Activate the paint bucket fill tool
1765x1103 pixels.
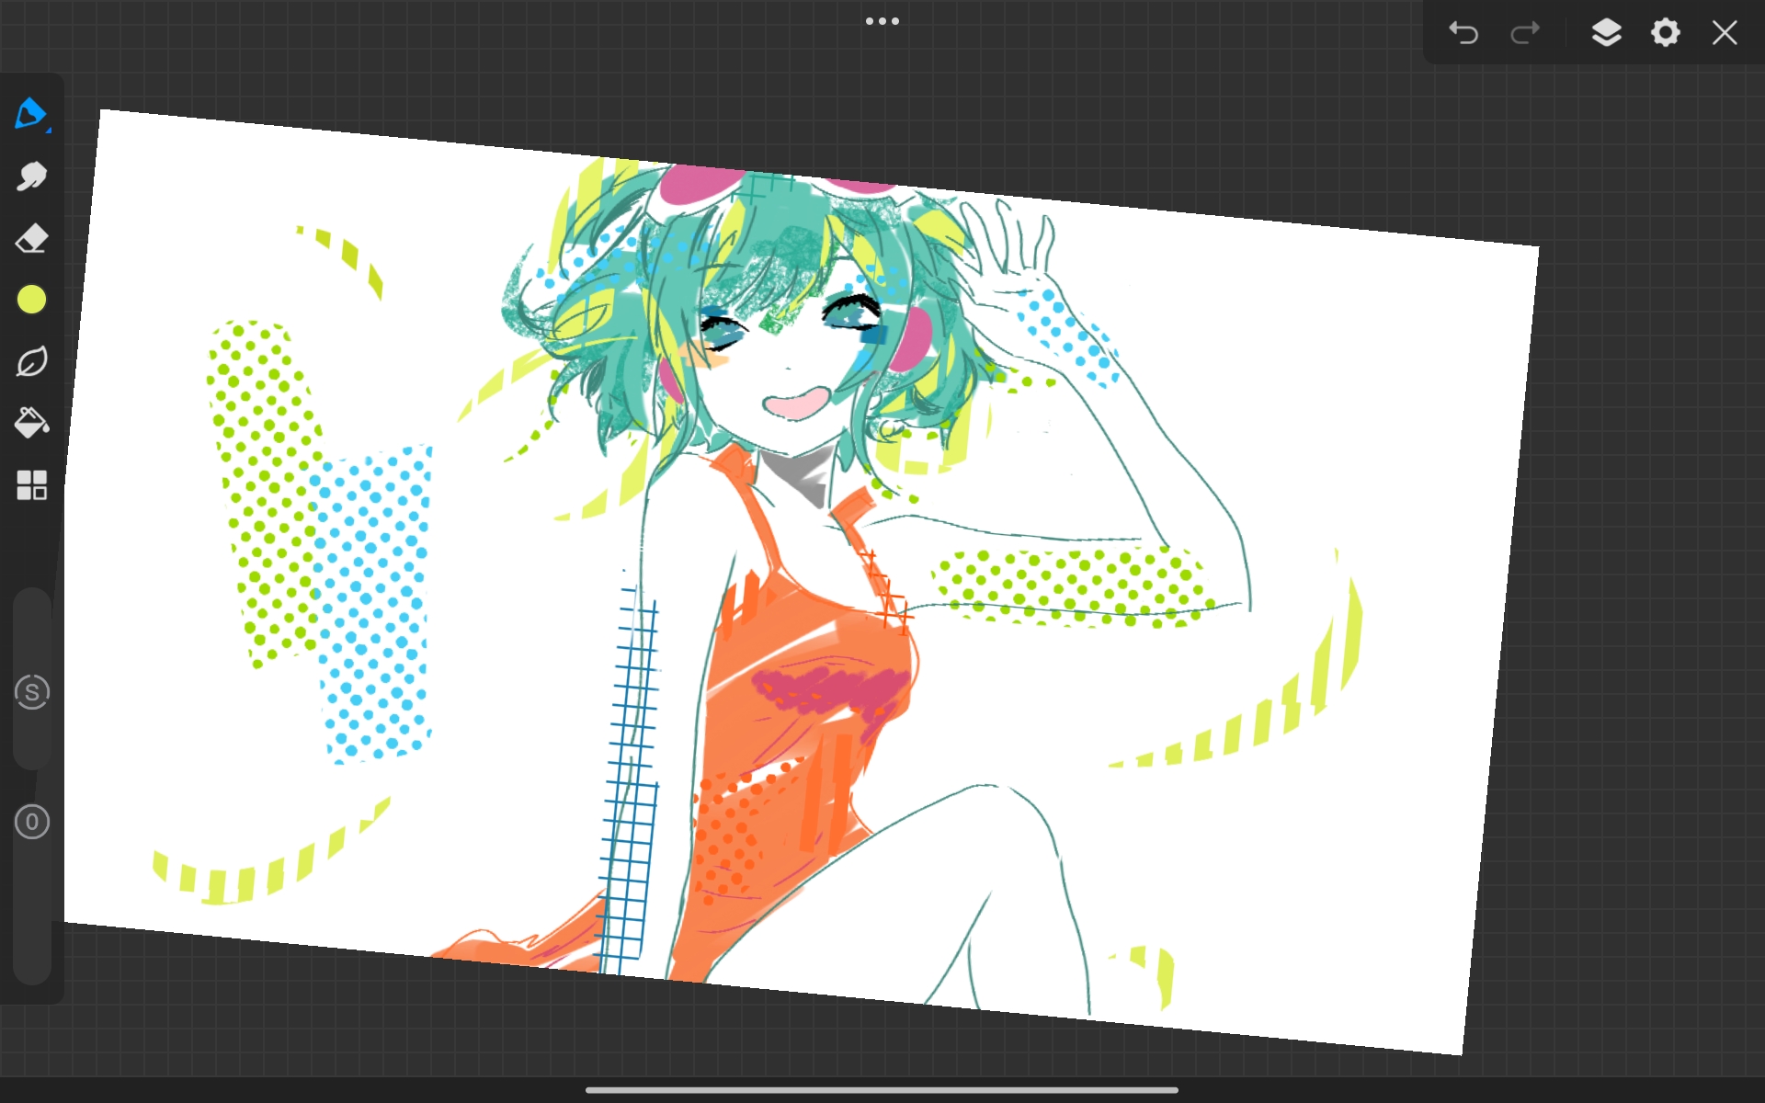click(x=31, y=423)
